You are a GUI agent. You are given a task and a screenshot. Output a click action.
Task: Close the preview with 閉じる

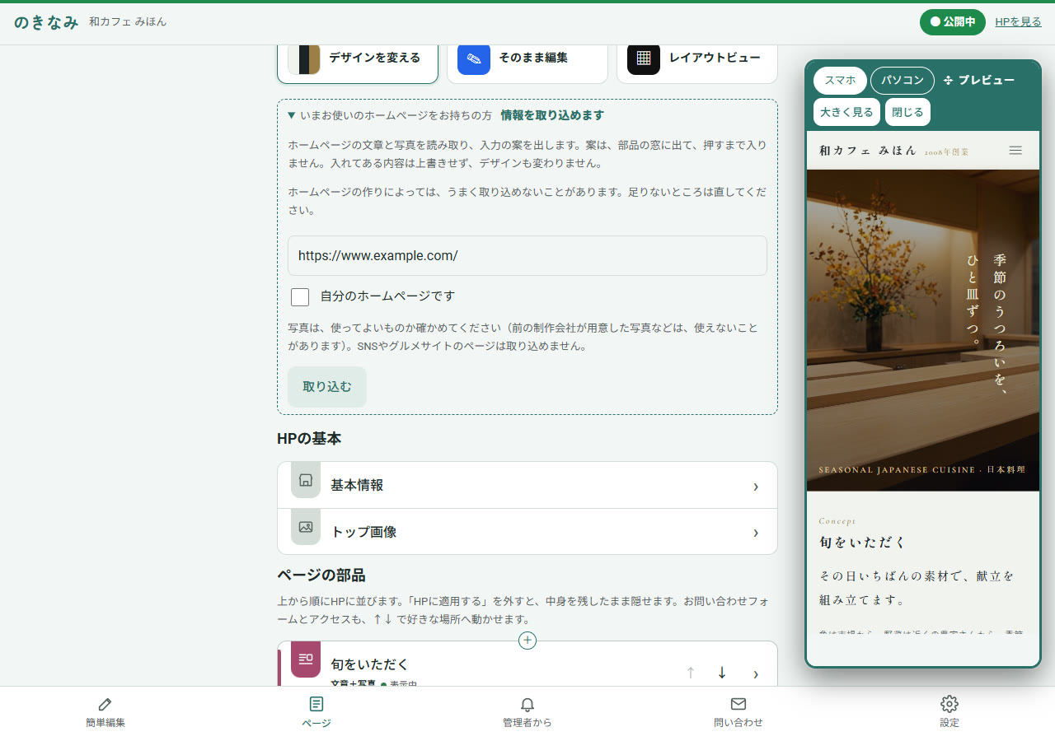click(x=907, y=112)
